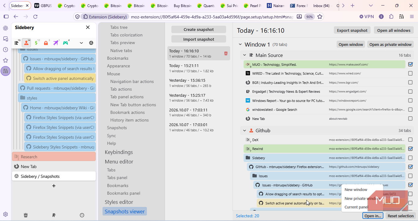Open the red padlock panel
Image resolution: width=418 pixels, height=221 pixels.
pos(46,43)
